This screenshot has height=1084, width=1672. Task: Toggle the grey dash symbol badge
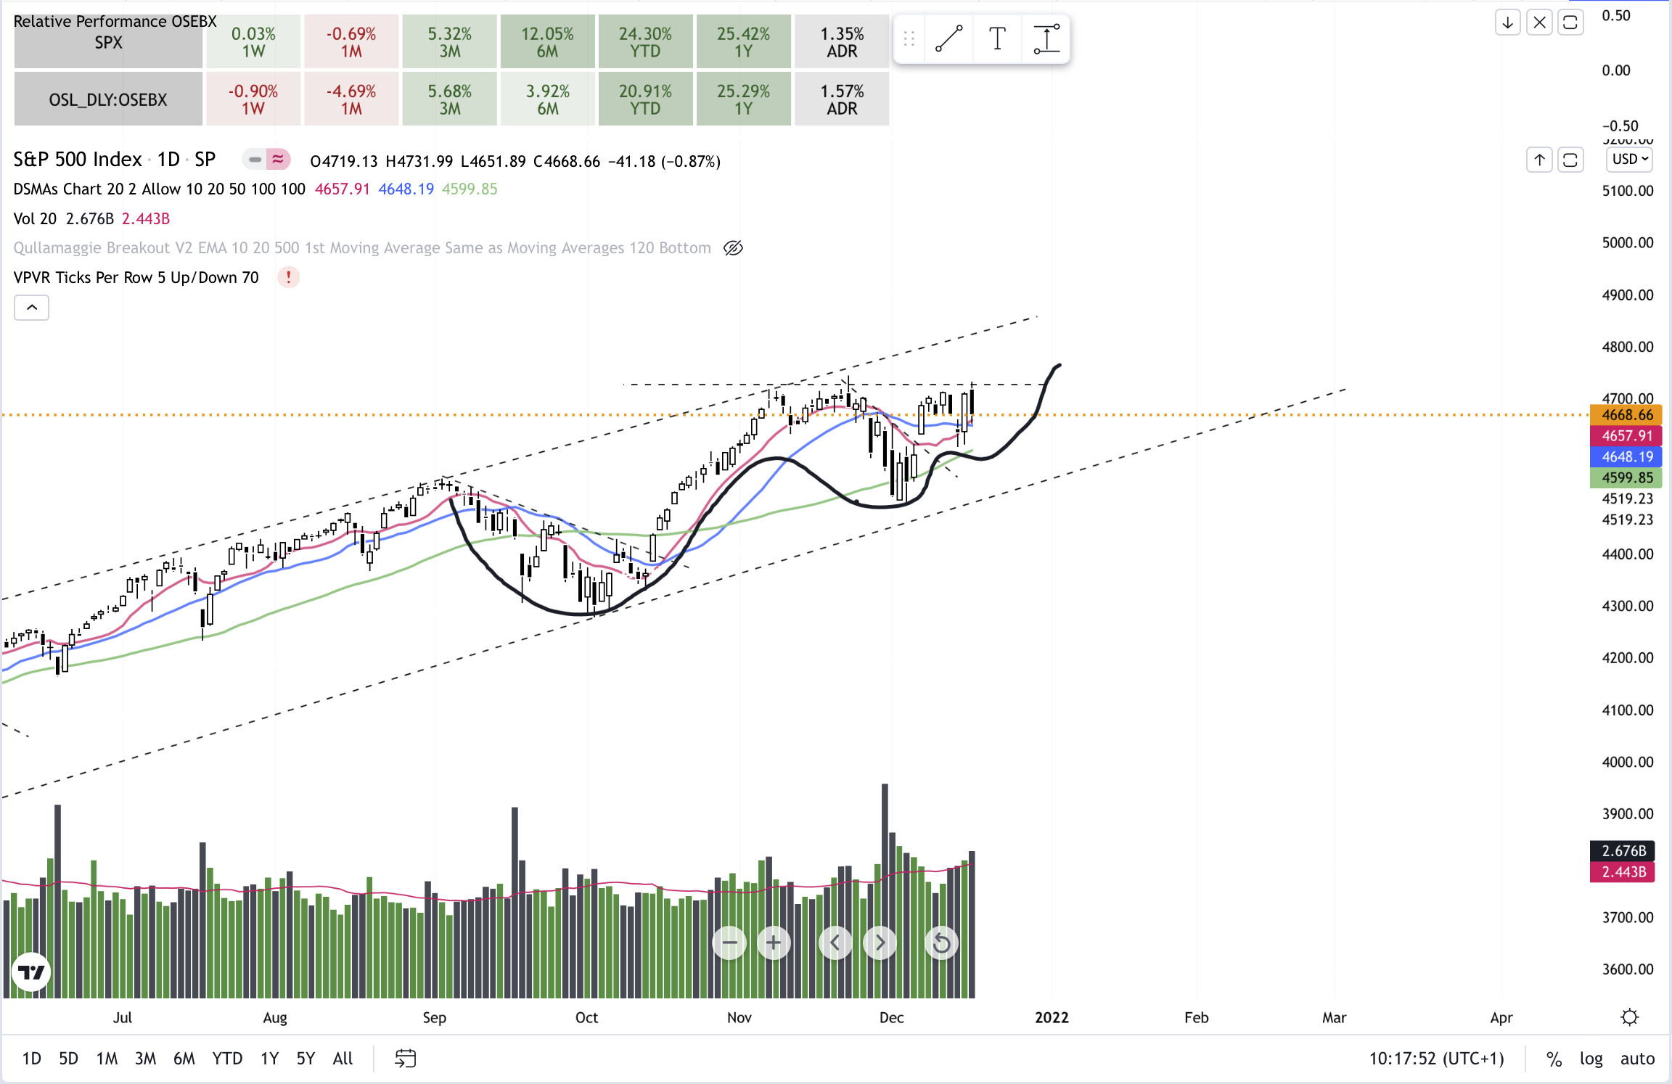pyautogui.click(x=254, y=159)
